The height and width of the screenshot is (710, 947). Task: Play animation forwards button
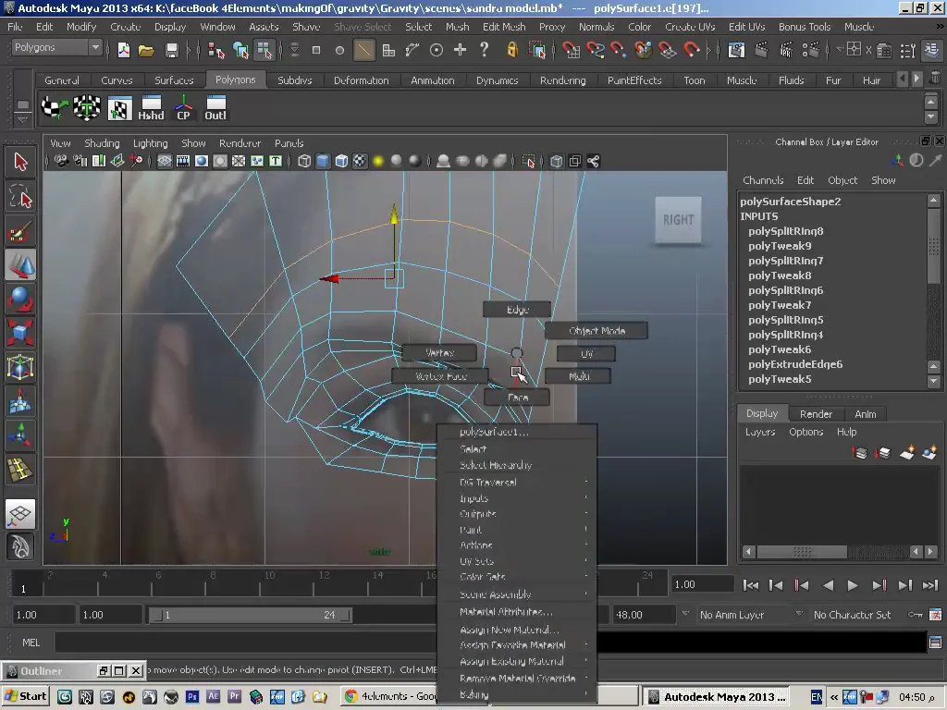tap(852, 584)
